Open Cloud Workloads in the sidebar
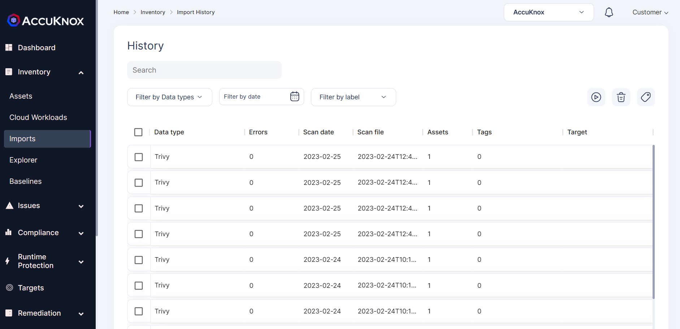 pyautogui.click(x=38, y=117)
